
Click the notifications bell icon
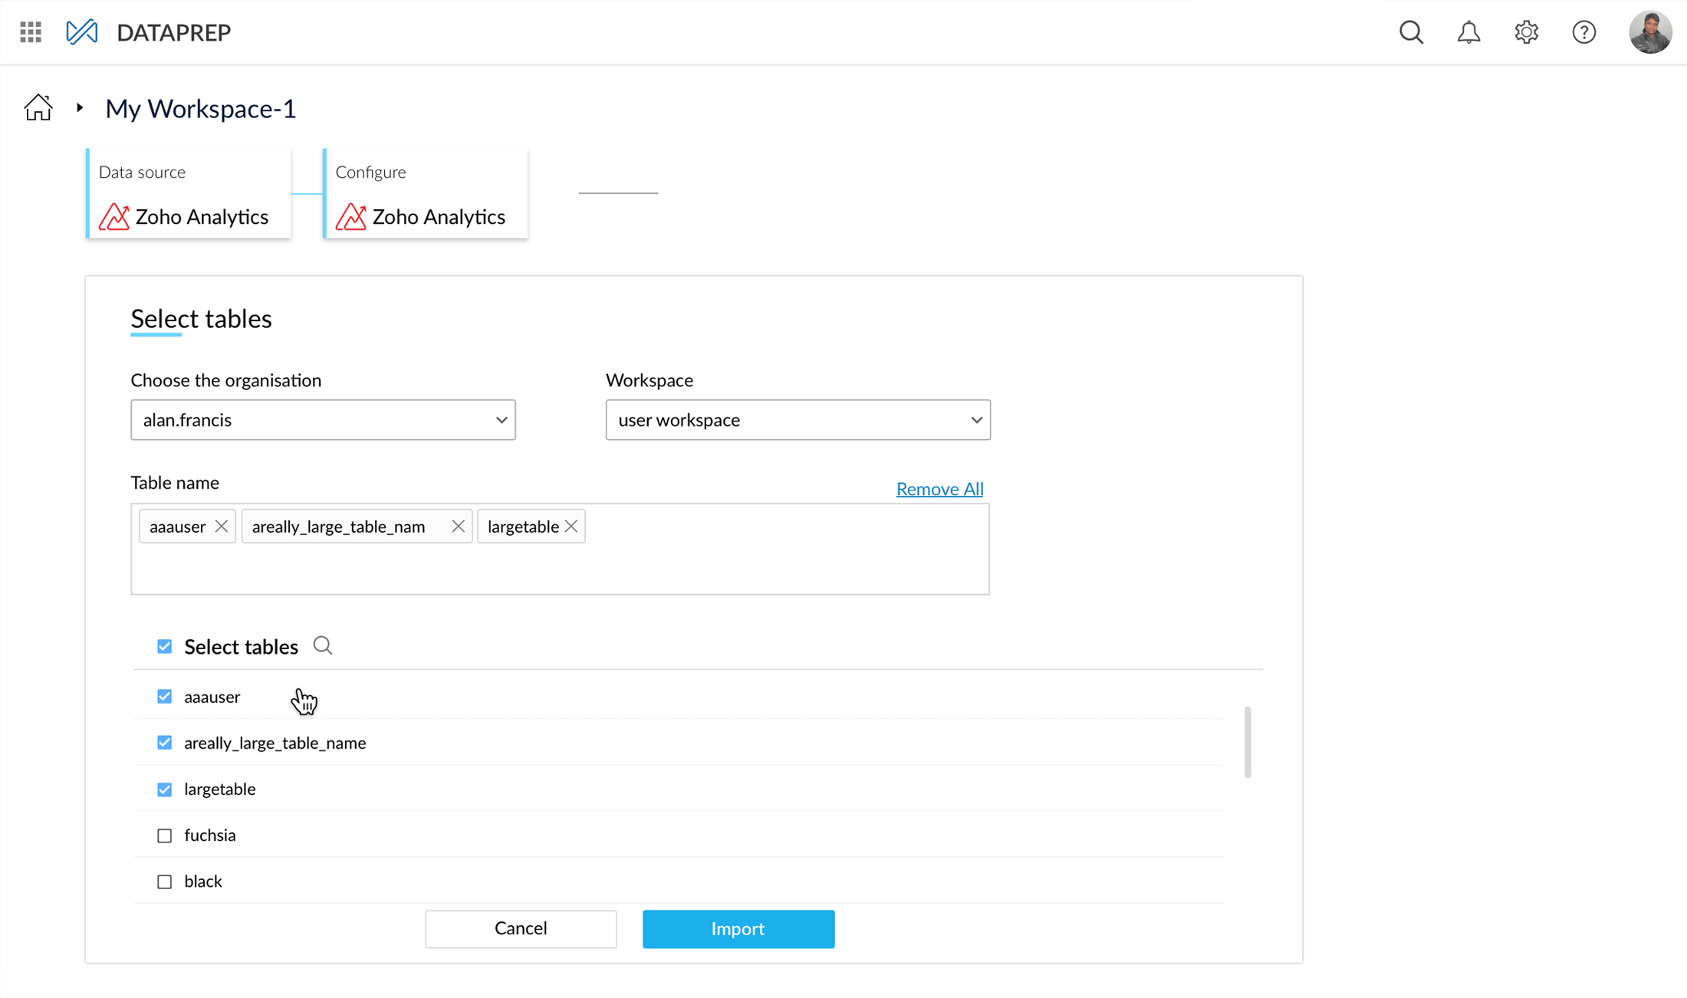(x=1468, y=32)
